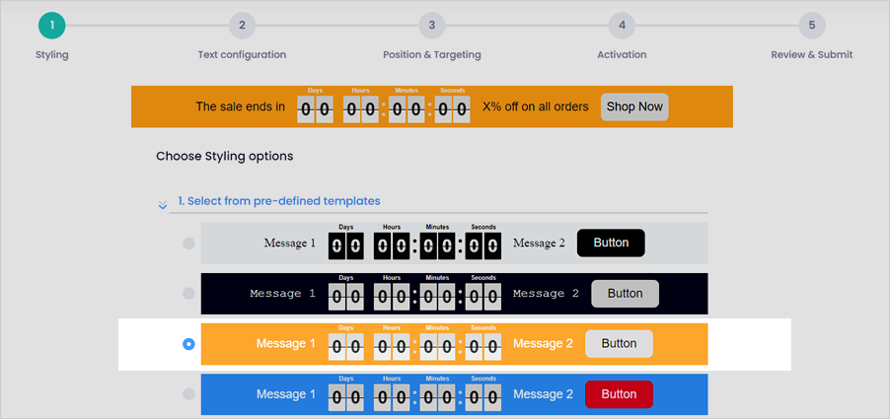Image resolution: width=890 pixels, height=419 pixels.
Task: Select step 5 Review circle
Action: click(x=812, y=26)
